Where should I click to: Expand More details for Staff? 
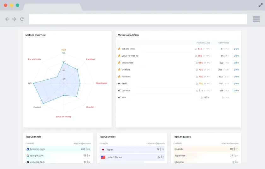236,83
